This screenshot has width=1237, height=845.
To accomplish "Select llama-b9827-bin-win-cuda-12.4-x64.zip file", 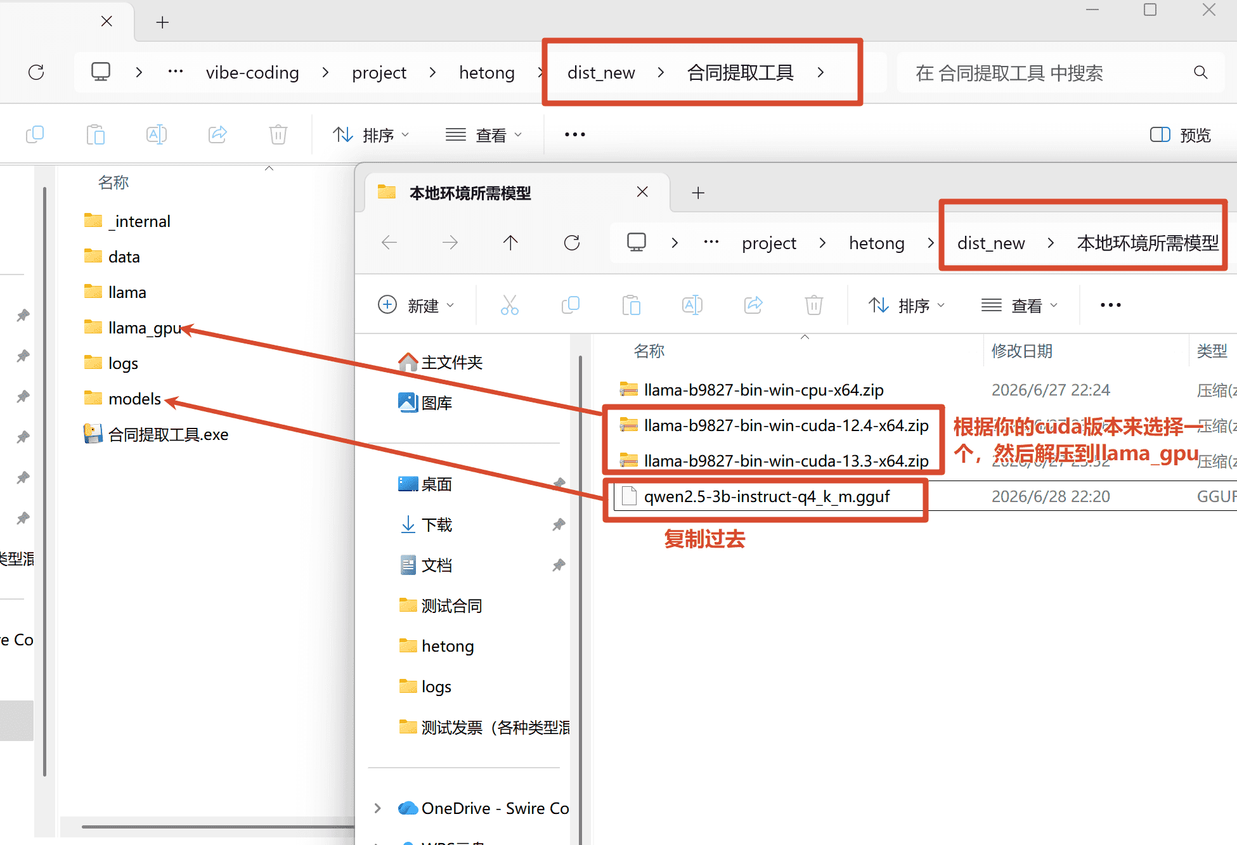I will pos(774,425).
